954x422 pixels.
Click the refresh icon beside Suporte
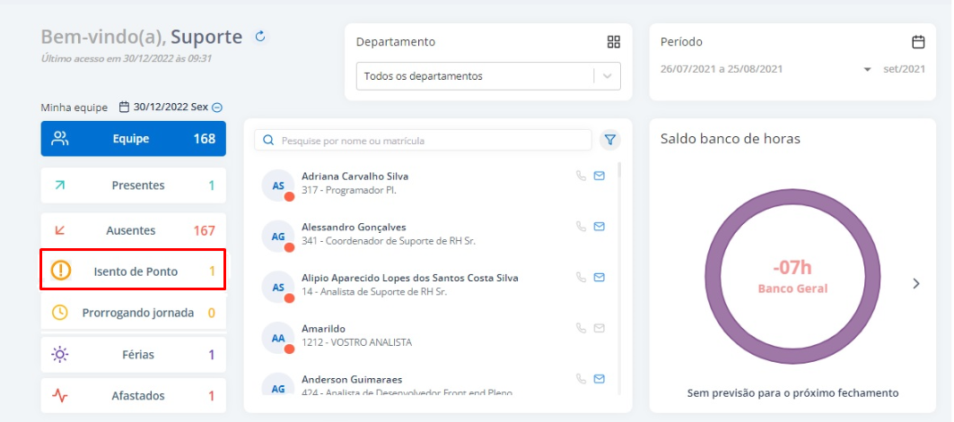261,37
